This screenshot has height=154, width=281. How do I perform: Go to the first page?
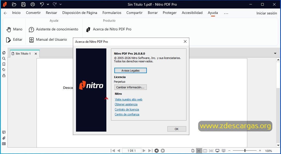point(113,151)
